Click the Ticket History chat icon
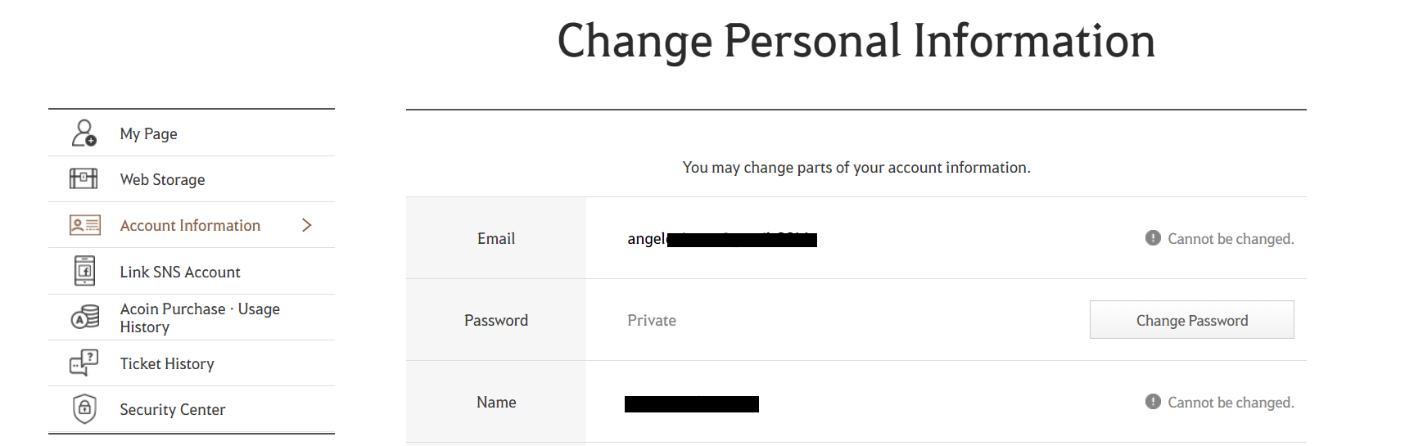1414x446 pixels. (84, 363)
